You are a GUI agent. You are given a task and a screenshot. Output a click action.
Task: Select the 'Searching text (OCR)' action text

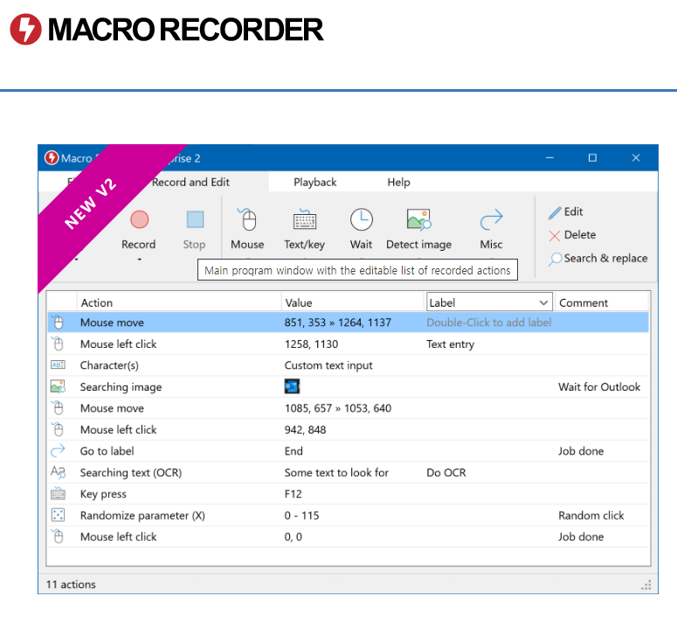pos(131,472)
